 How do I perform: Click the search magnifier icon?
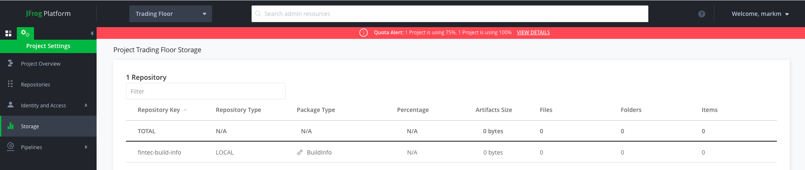[258, 14]
